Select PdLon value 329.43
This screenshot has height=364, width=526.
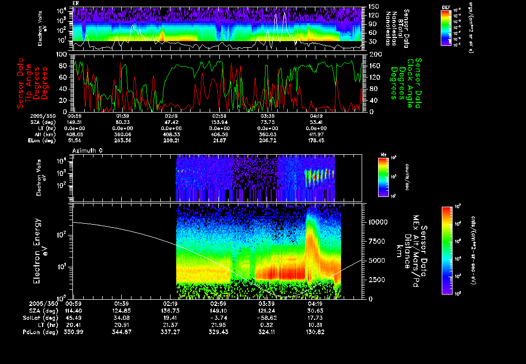[218, 332]
